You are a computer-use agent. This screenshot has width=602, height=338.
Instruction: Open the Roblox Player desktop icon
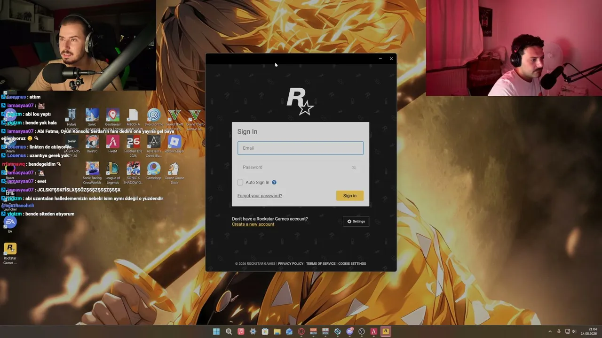pos(174,145)
